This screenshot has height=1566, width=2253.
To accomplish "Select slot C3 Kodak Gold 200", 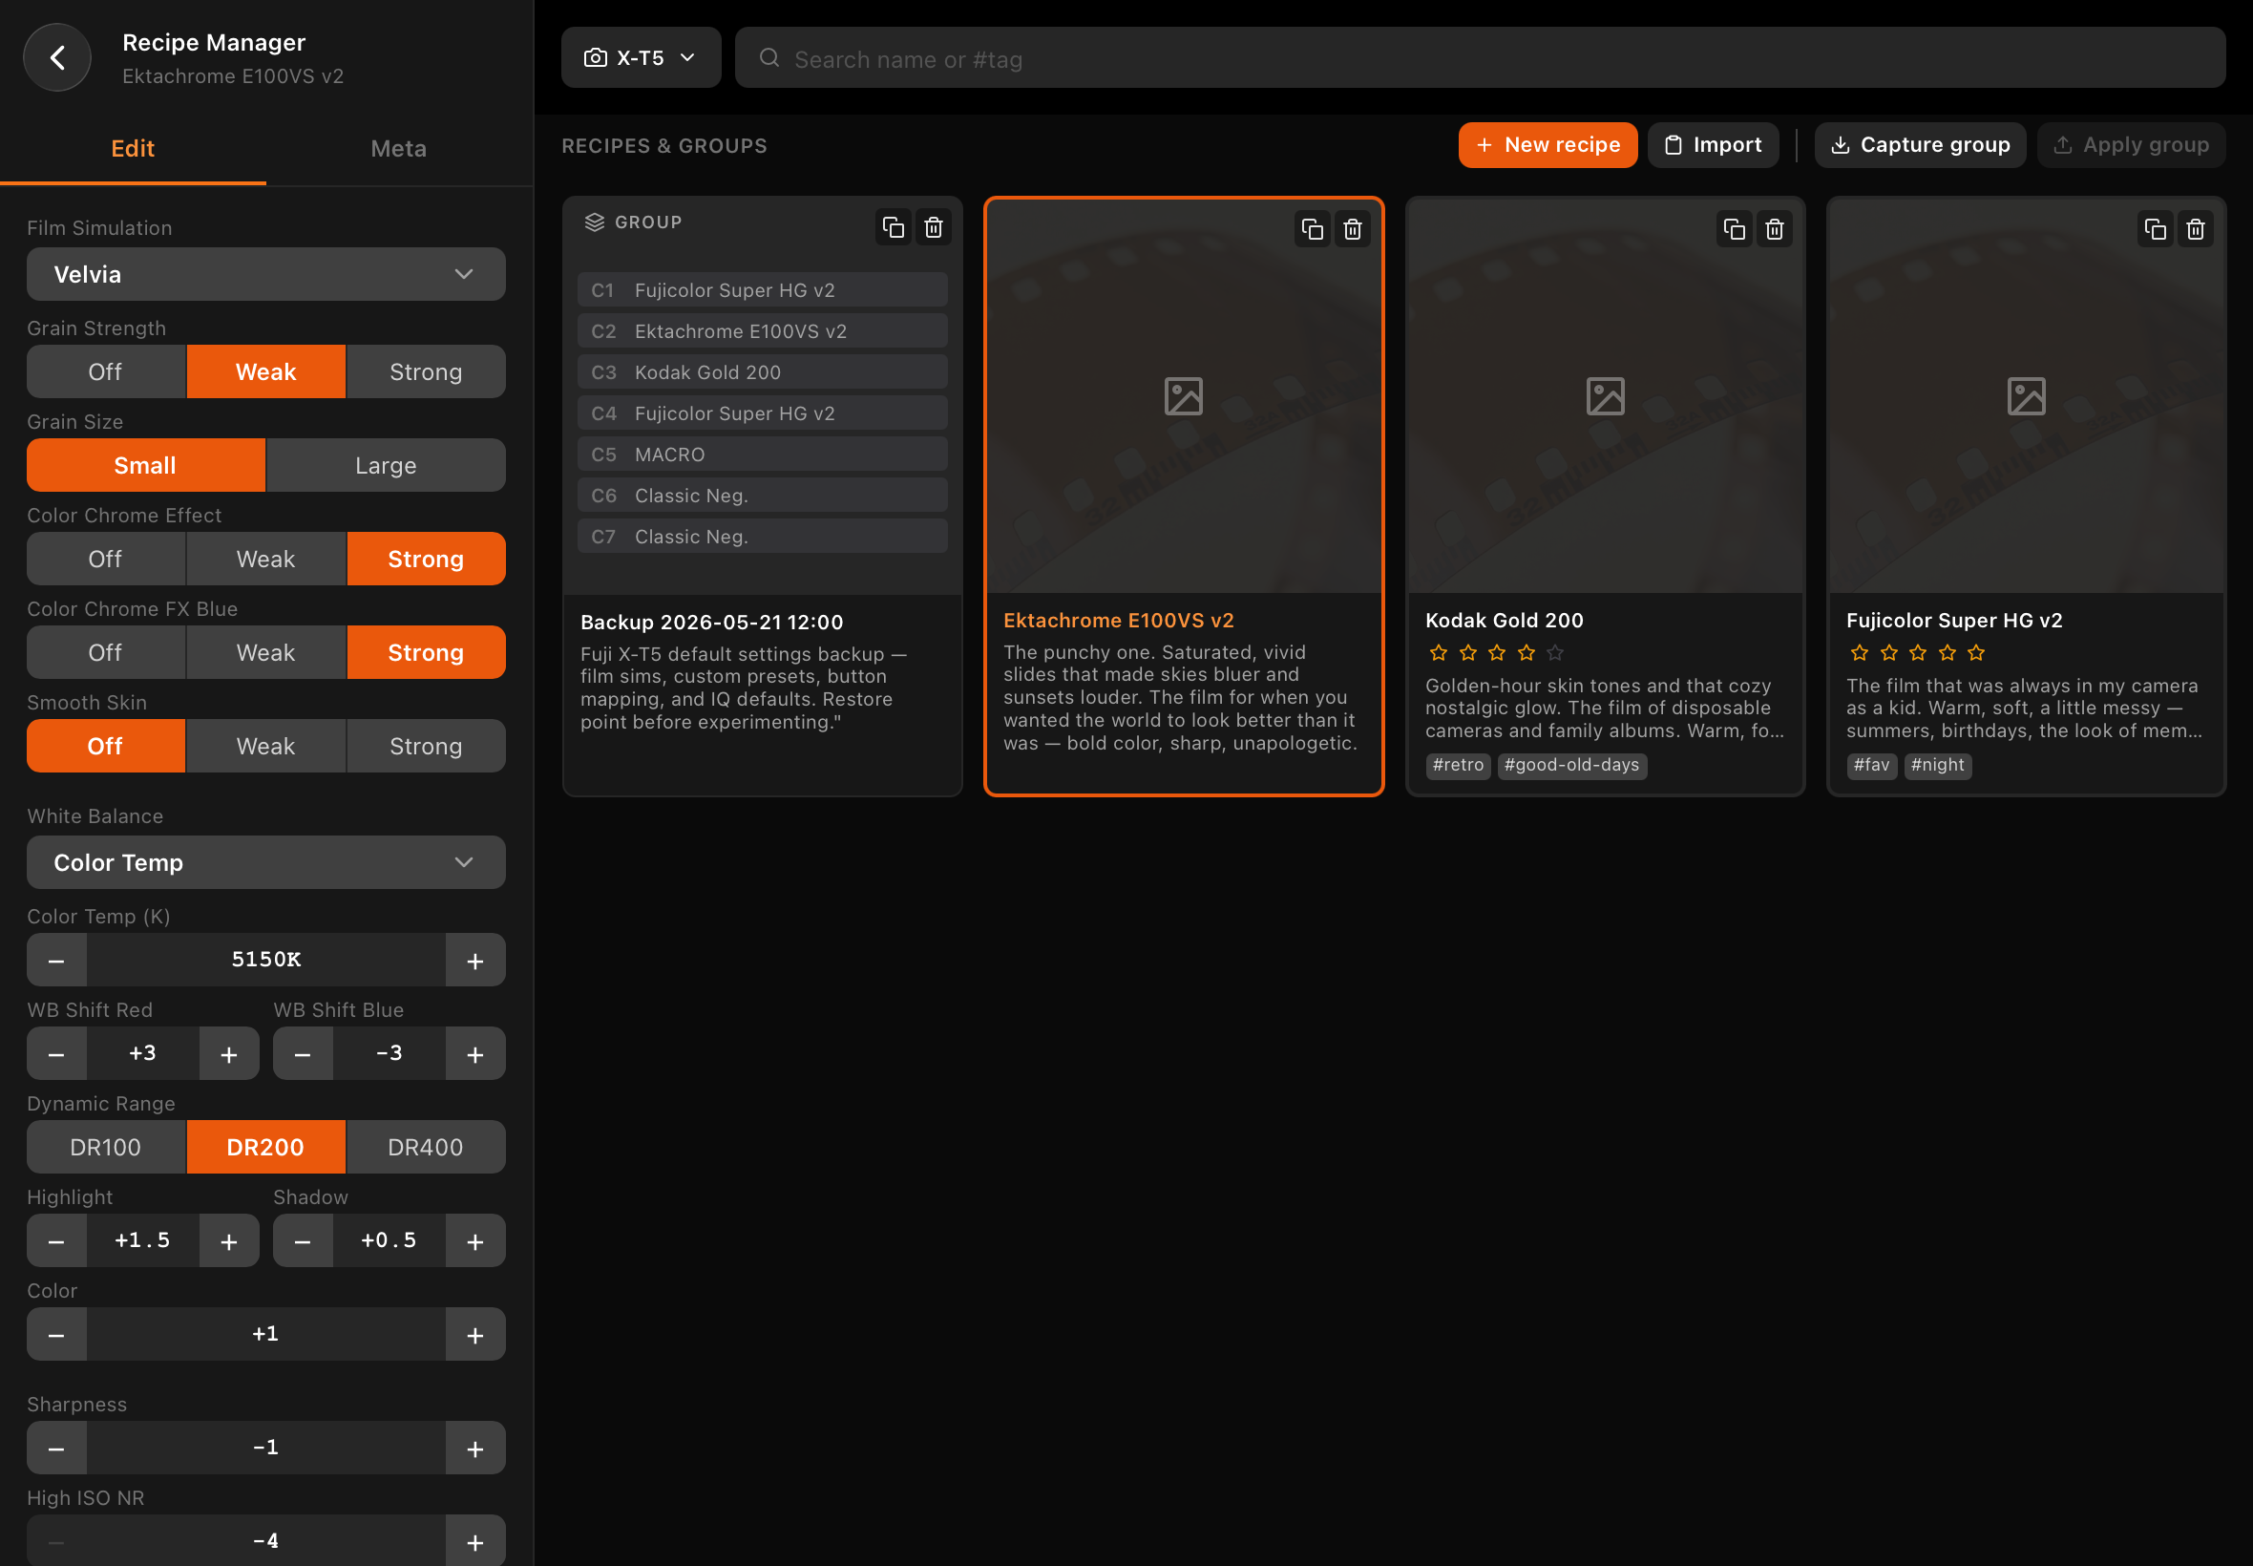I will [762, 372].
